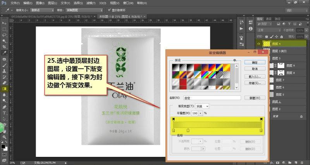Toggle the 显示取样环 checkbox
This screenshot has height=165, width=310.
click(109, 10)
